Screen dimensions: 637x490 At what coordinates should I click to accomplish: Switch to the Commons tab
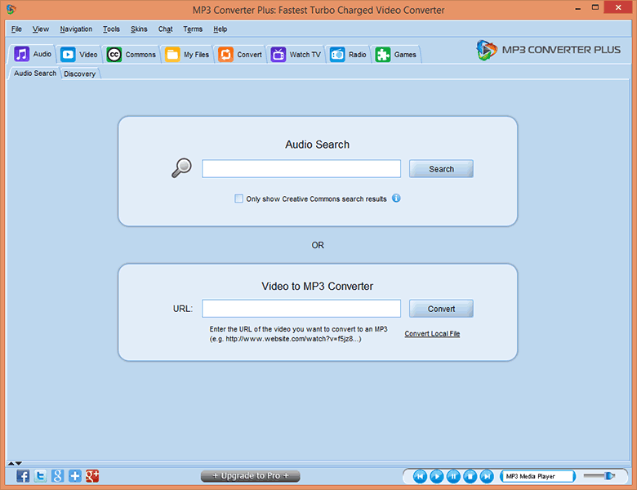coord(131,55)
